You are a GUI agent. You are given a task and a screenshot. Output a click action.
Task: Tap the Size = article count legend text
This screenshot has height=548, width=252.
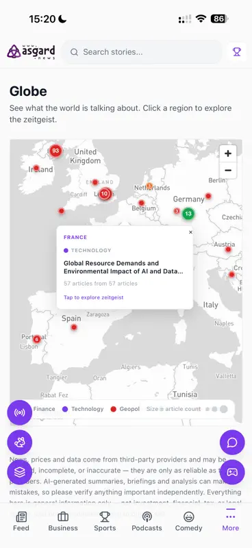point(174,409)
